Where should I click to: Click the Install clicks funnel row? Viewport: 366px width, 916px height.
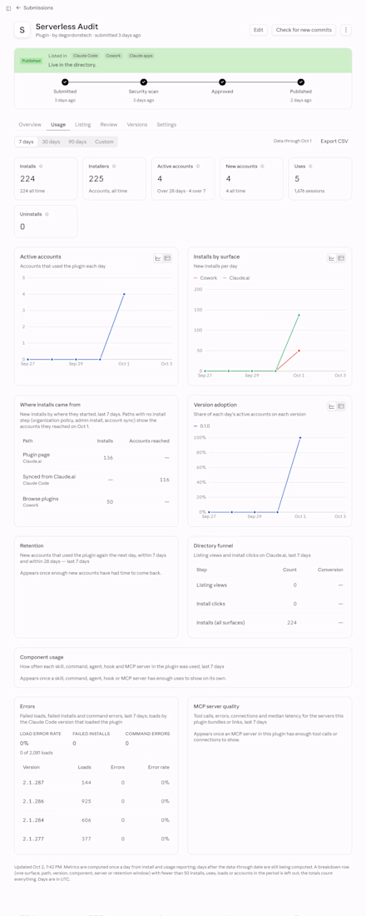coord(270,604)
